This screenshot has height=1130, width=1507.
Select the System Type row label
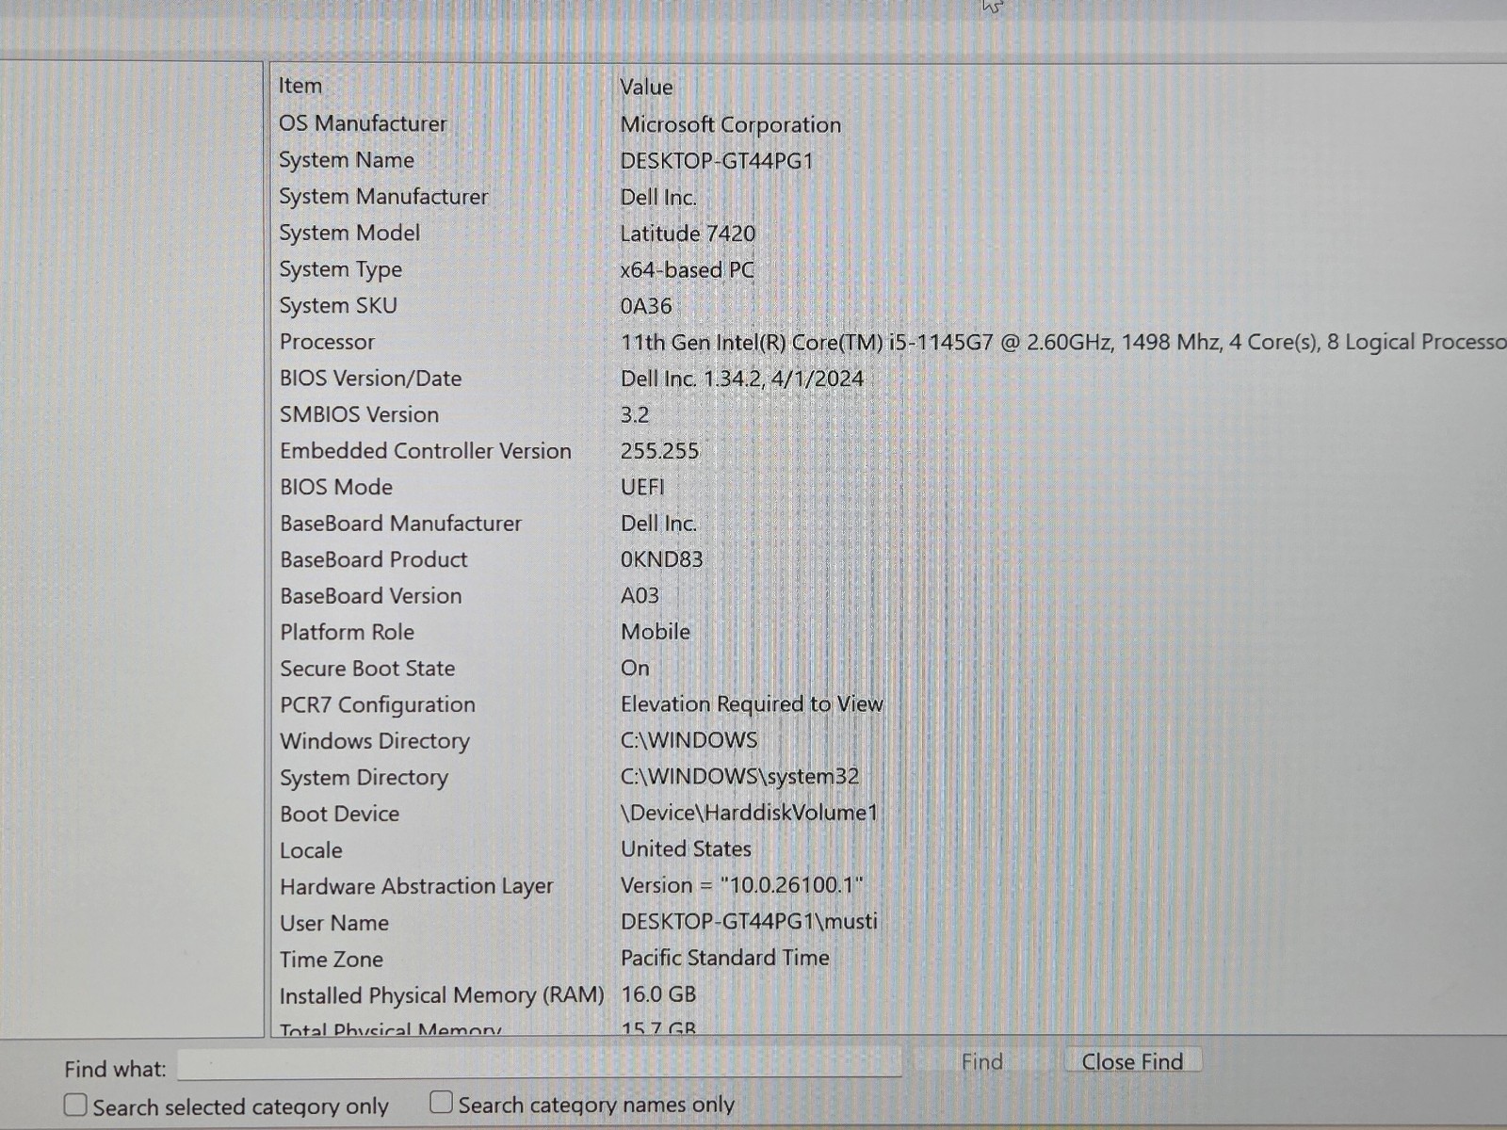(341, 269)
